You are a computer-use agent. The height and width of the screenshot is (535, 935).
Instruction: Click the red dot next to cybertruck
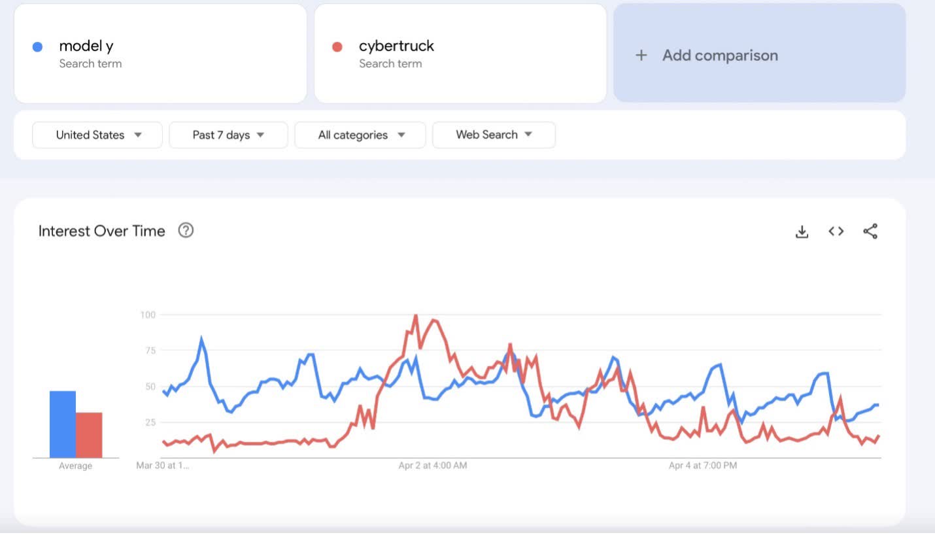(x=337, y=46)
